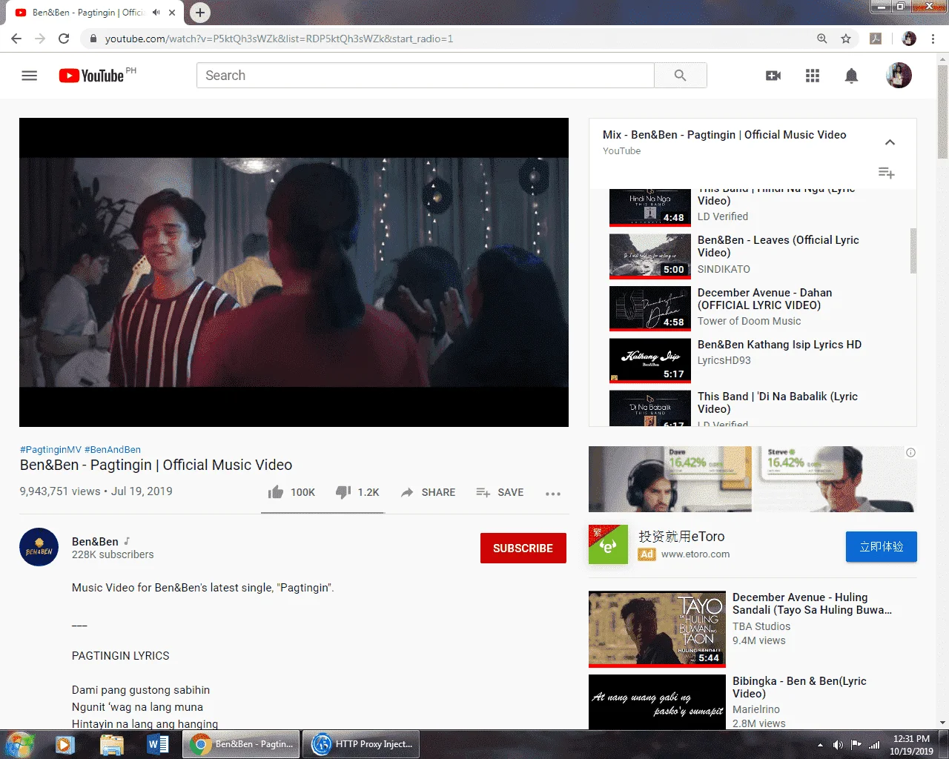Click the 9,943,751 views text
This screenshot has height=759, width=949.
[x=60, y=491]
